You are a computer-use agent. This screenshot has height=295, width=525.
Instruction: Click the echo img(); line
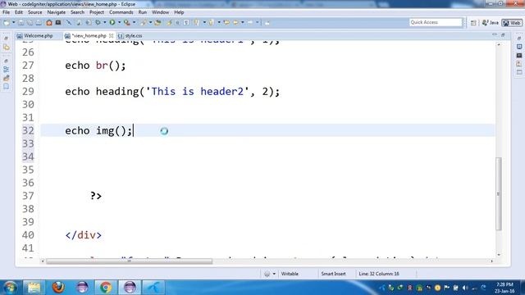click(98, 130)
